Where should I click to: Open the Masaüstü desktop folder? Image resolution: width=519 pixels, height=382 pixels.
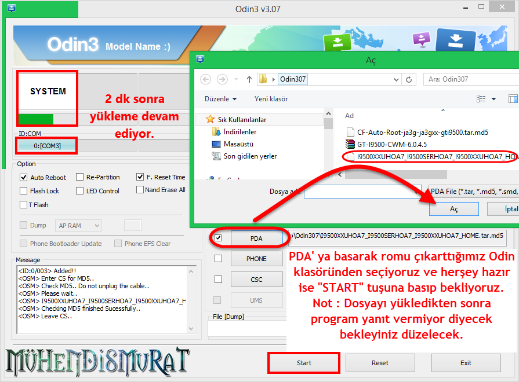pos(238,144)
